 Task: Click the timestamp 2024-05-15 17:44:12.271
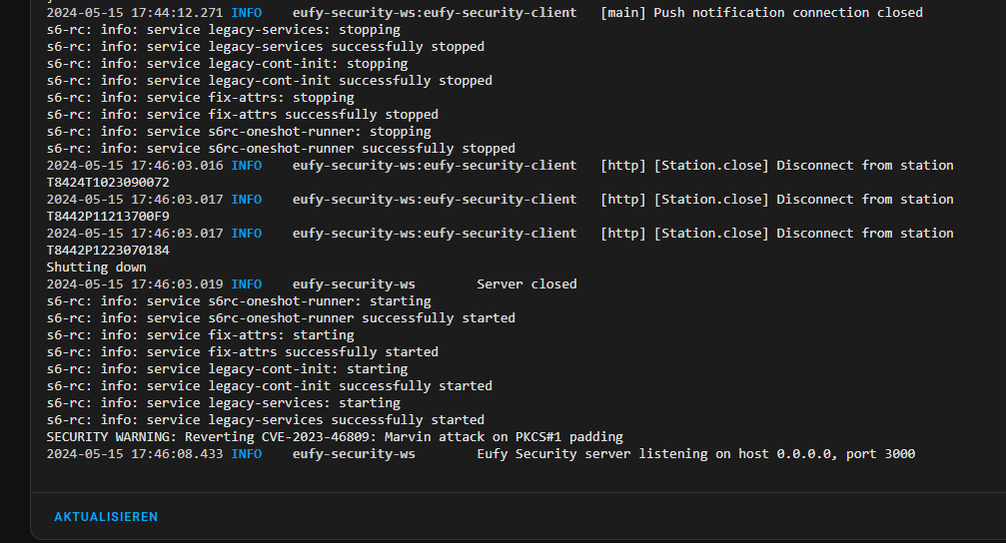pyautogui.click(x=135, y=13)
